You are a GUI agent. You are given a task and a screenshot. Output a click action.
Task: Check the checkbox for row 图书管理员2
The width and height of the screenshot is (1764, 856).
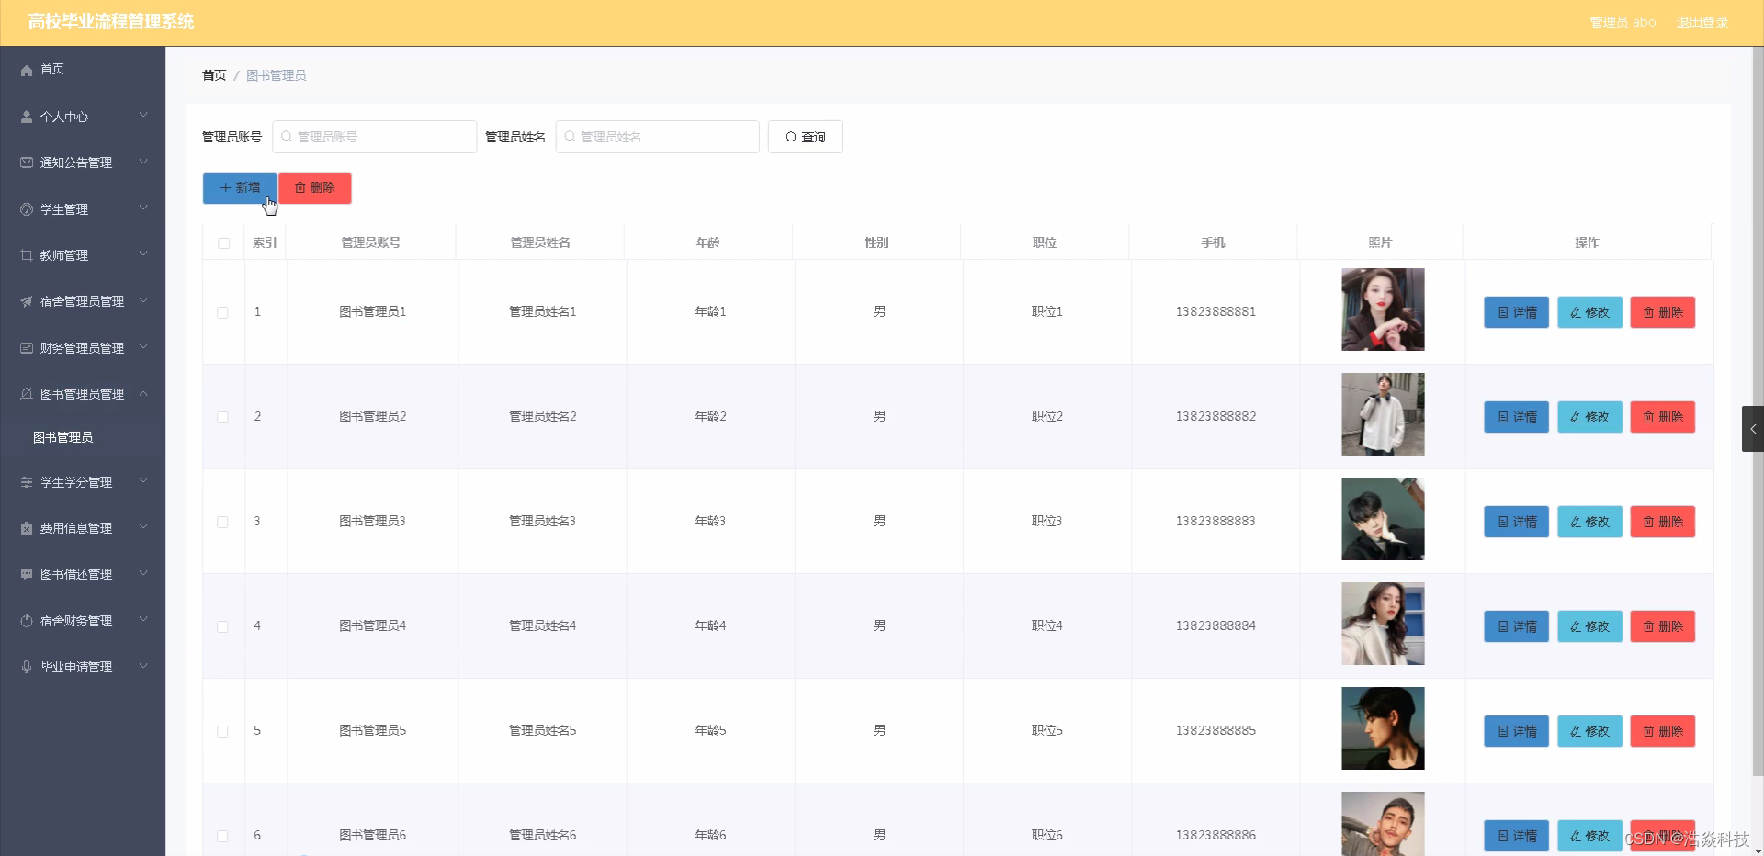pyautogui.click(x=222, y=417)
